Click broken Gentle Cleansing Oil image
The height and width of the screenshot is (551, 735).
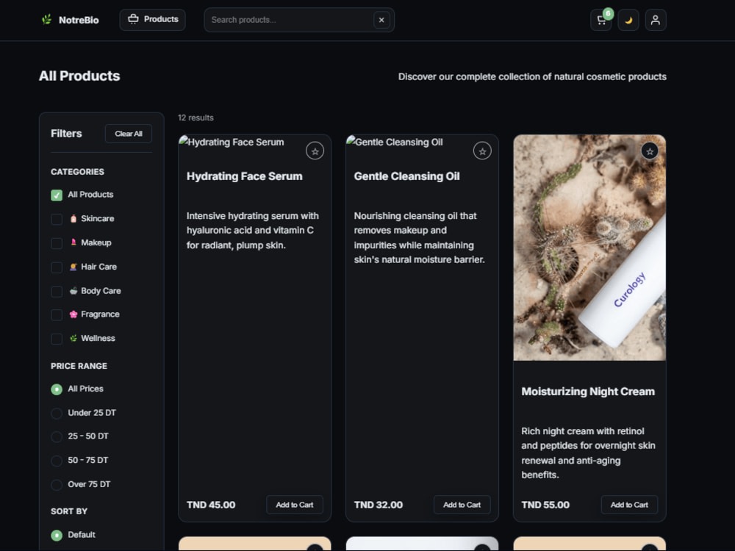tap(395, 142)
